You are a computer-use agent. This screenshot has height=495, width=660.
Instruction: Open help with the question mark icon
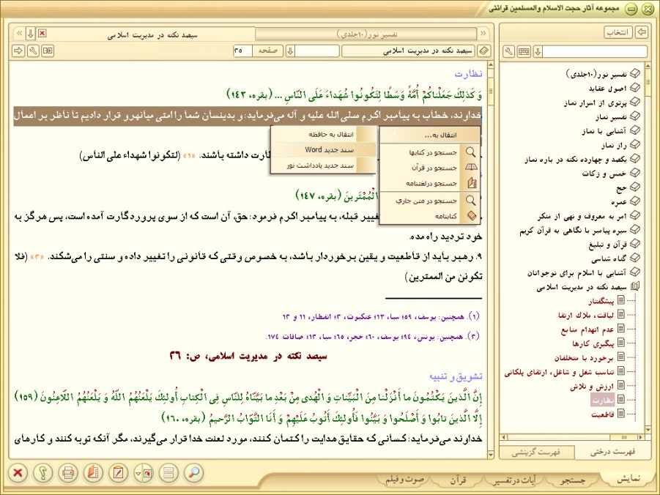pyautogui.click(x=43, y=473)
